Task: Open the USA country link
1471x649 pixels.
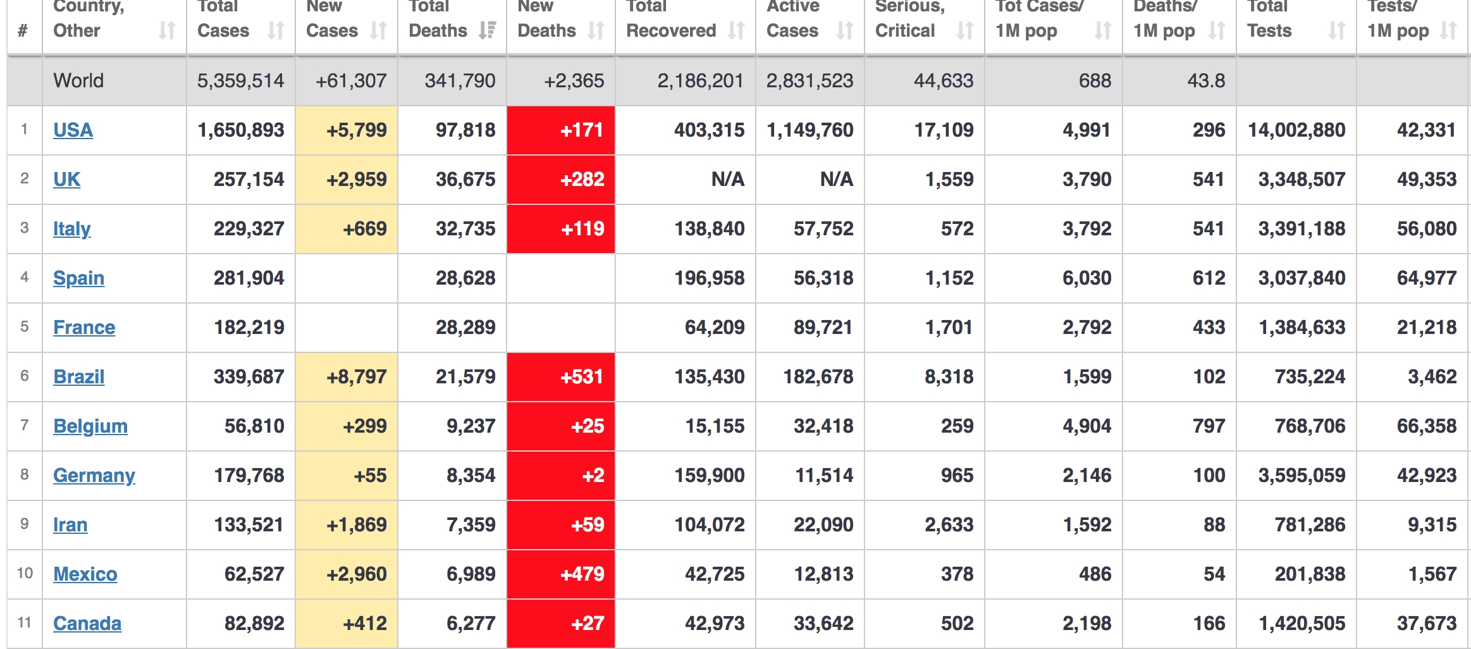Action: (x=73, y=130)
